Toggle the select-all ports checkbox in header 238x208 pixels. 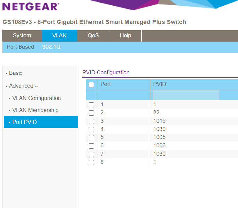91,85
